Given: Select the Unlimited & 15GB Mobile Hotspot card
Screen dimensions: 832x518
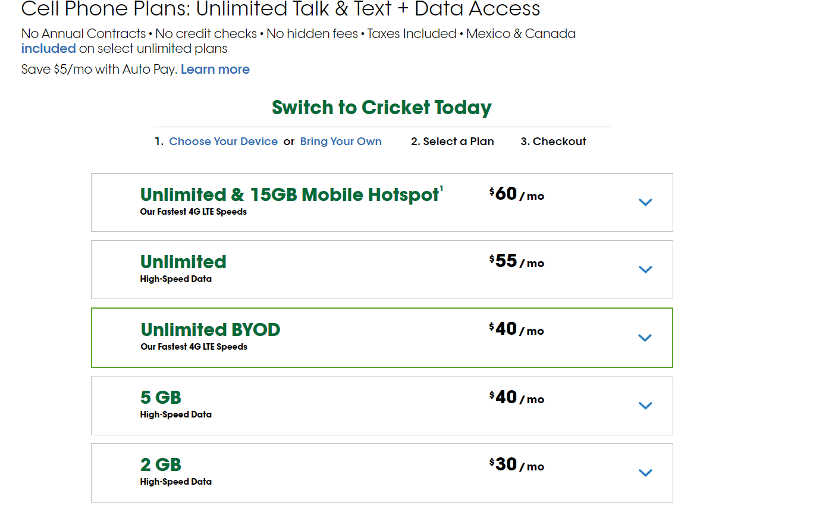Looking at the screenshot, I should click(381, 202).
